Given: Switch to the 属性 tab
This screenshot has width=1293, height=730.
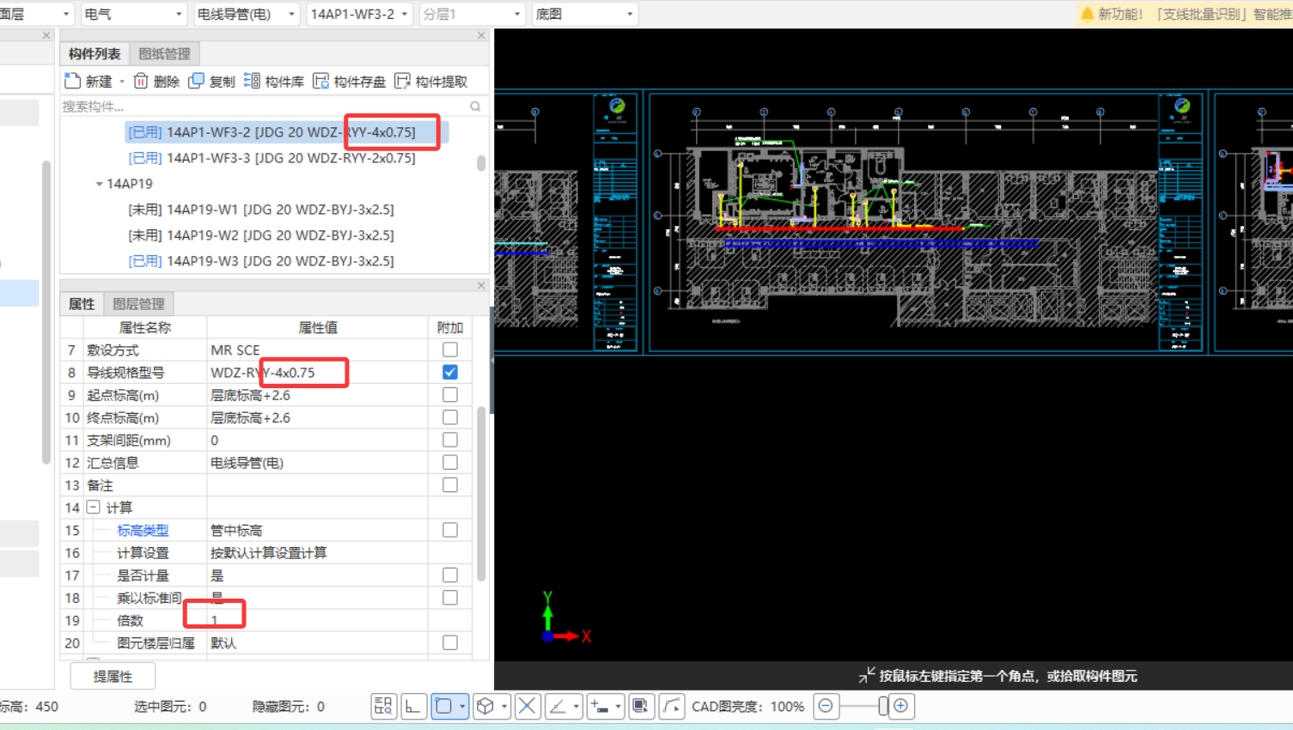Looking at the screenshot, I should click(82, 304).
